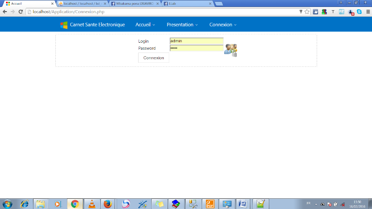
Task: Open Chrome hamburger menu
Action: point(368,12)
